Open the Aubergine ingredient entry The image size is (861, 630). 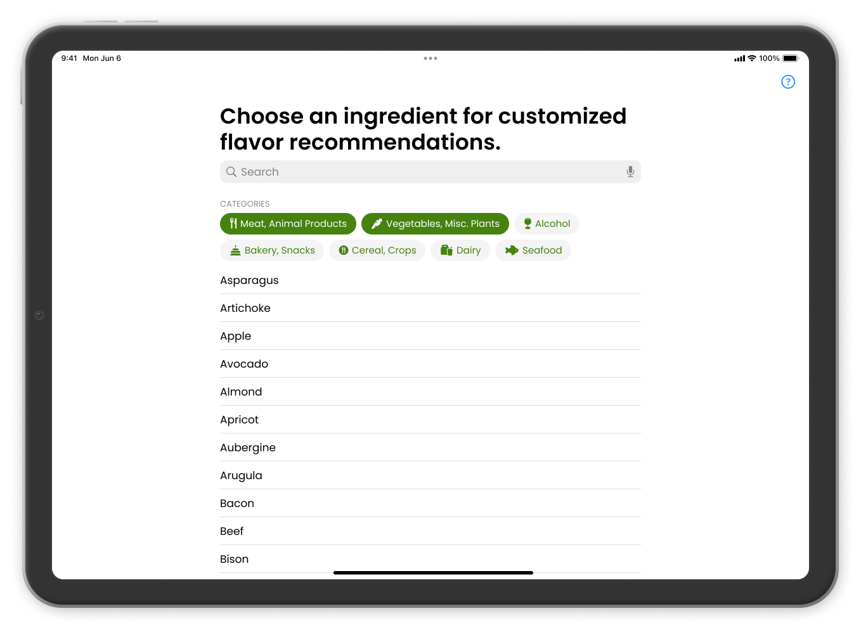point(248,447)
